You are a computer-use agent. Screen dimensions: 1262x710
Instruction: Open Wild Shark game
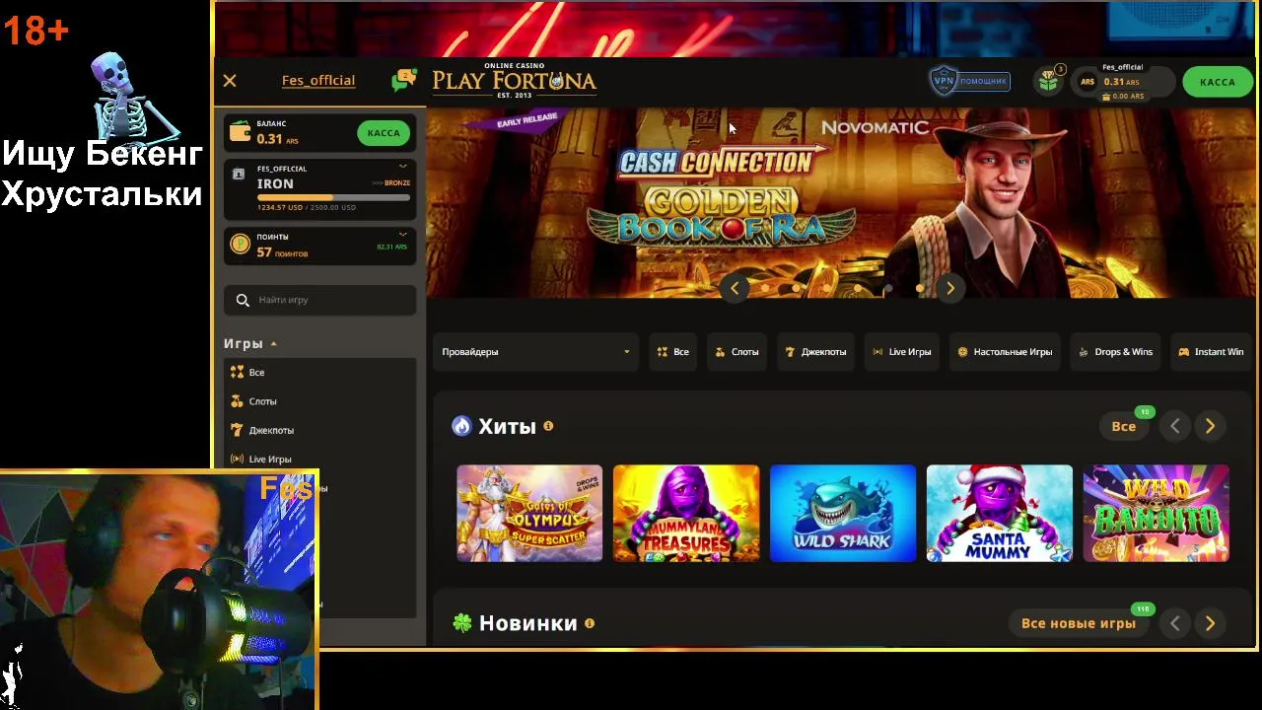(x=843, y=514)
